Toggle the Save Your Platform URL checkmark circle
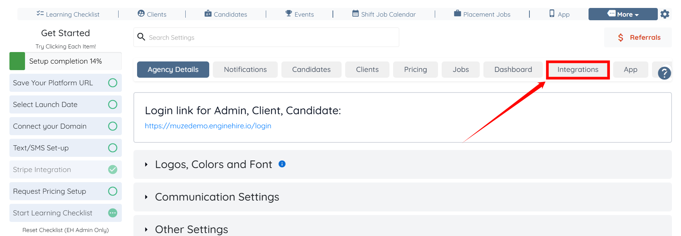The height and width of the screenshot is (236, 681). pos(113,83)
